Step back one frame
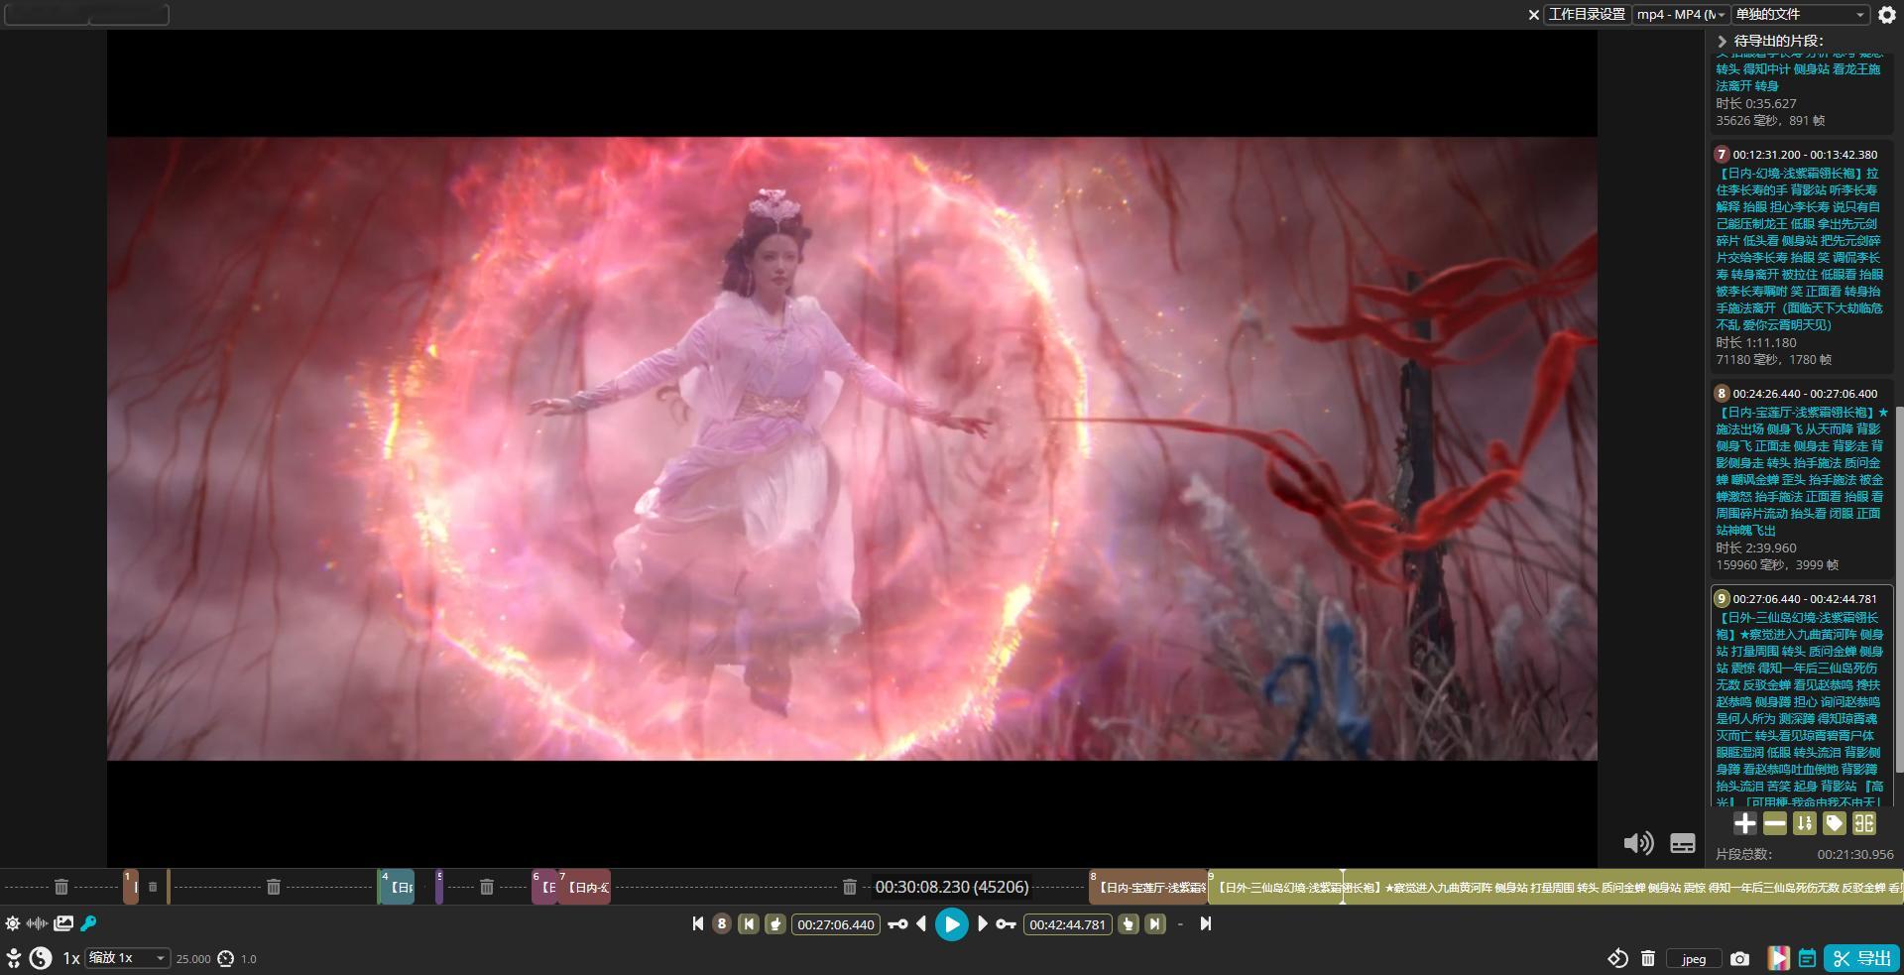The image size is (1904, 975). pyautogui.click(x=922, y=923)
